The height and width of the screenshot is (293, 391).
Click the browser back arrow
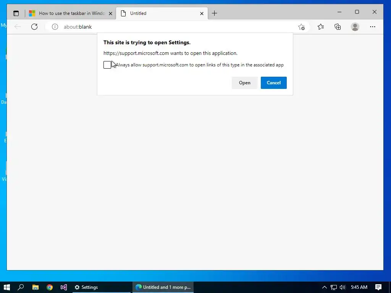click(18, 27)
